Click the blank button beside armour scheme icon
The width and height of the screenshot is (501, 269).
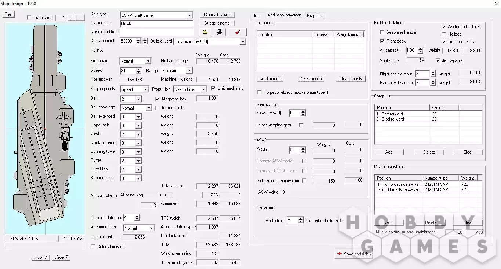(x=170, y=195)
